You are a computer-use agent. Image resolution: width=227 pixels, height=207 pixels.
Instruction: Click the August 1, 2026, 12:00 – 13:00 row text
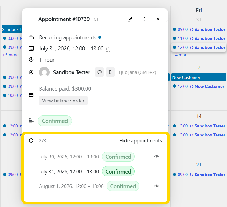(71, 186)
